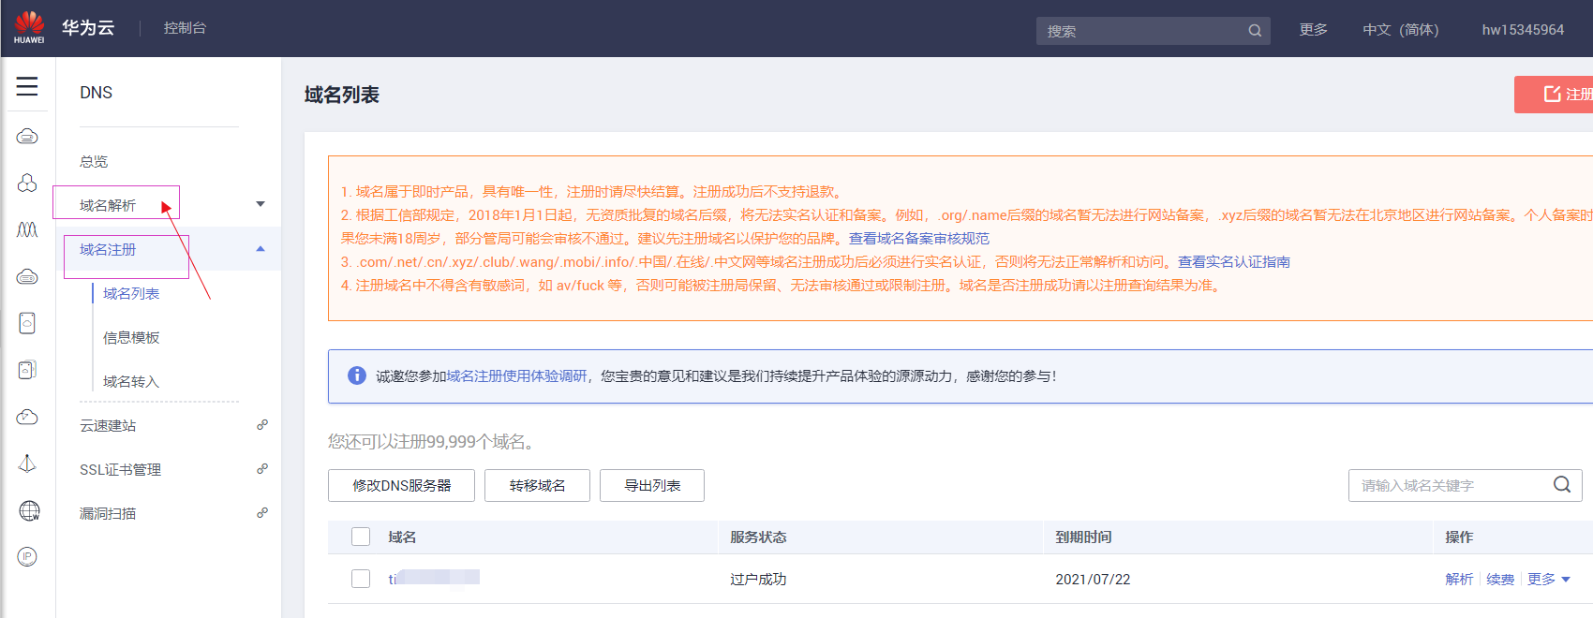Viewport: 1593px width, 618px height.
Task: Open the 查看实名认证指南 link
Action: (1234, 261)
